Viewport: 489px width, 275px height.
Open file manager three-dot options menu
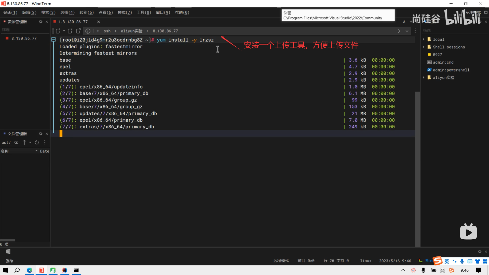point(45,142)
